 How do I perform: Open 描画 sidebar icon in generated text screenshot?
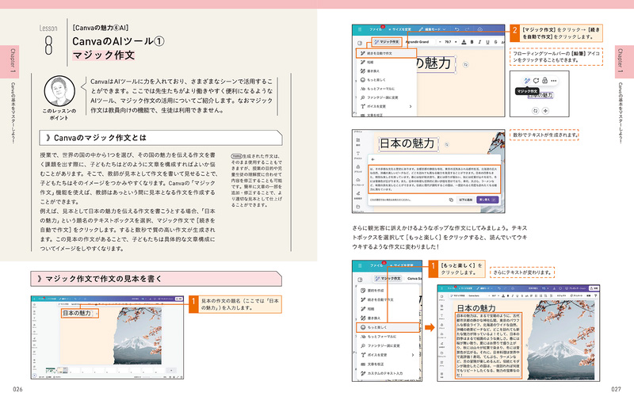pos(358,195)
